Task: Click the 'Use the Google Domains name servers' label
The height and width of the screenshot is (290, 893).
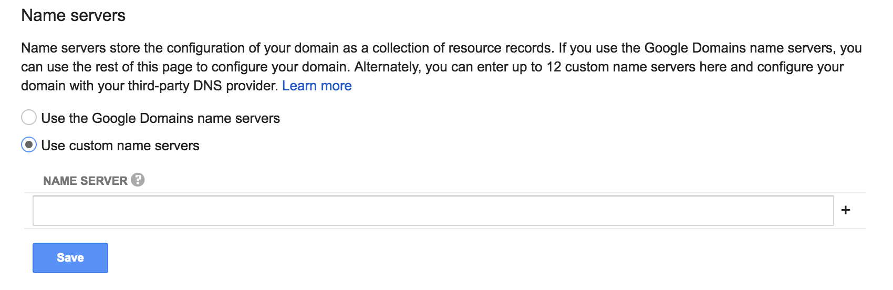Action: (160, 118)
